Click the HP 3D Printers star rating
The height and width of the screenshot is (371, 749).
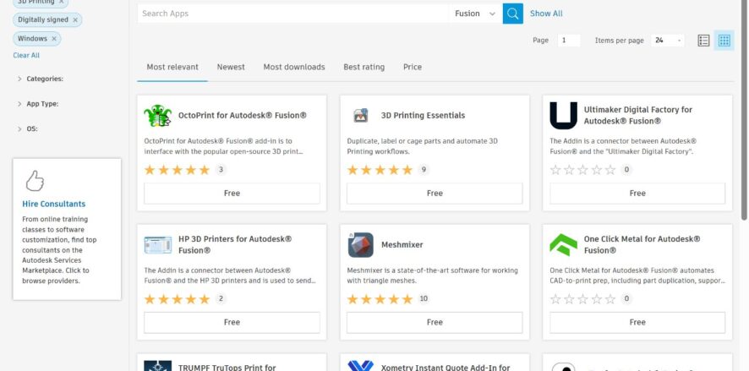click(x=178, y=299)
